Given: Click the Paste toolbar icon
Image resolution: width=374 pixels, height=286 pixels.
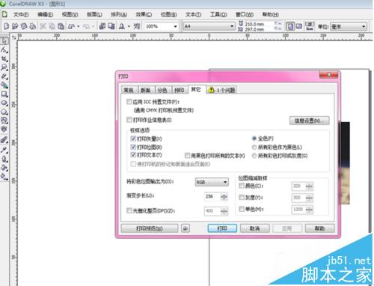Looking at the screenshot, I should 61,26.
